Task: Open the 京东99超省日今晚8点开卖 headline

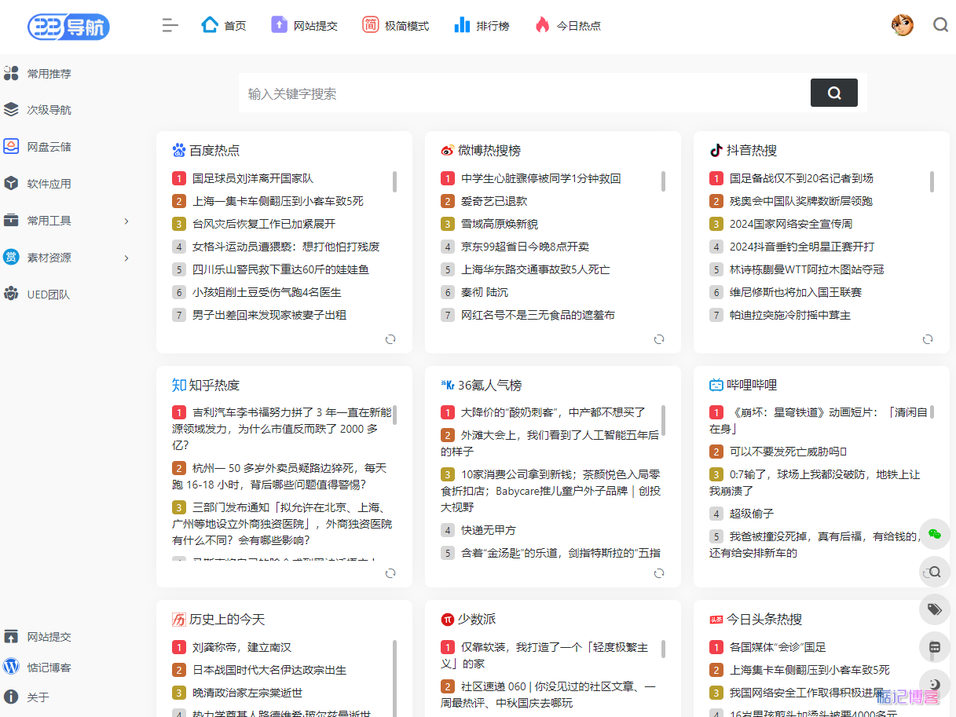Action: [x=525, y=247]
